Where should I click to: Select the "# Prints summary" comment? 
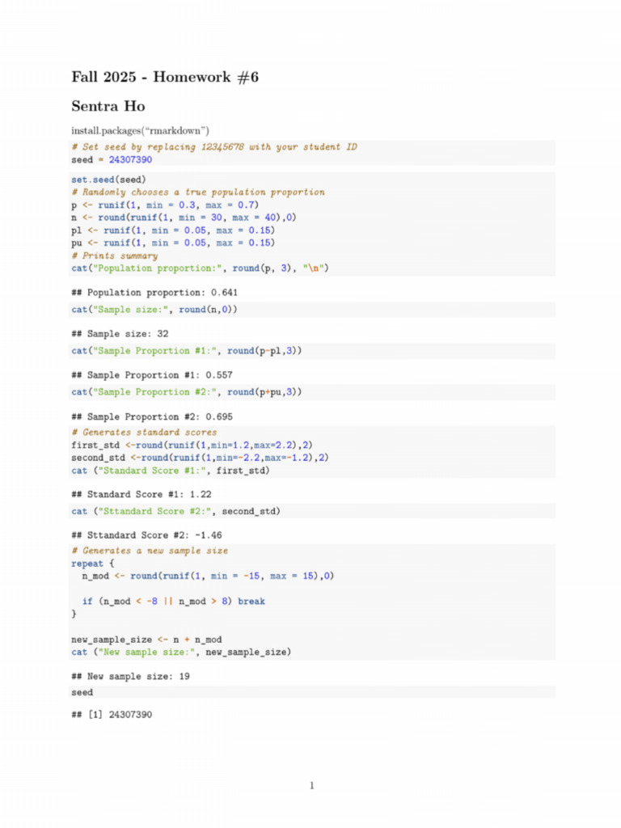point(115,256)
